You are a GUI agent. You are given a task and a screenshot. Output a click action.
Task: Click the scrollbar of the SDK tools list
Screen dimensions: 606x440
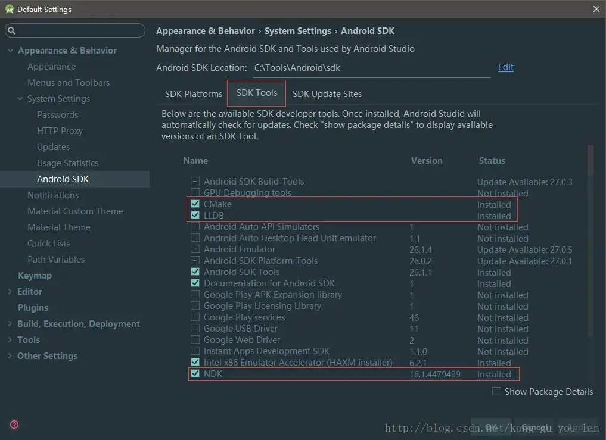pos(590,161)
